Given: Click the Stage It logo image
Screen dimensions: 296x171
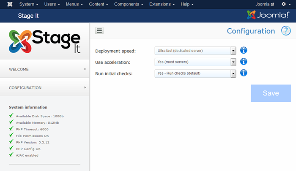Looking at the screenshot, I should 44,42.
